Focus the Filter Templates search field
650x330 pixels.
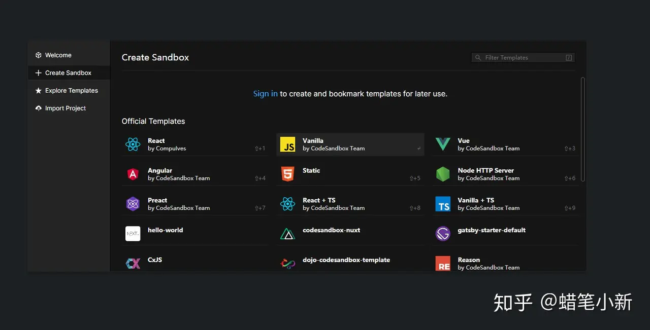(x=523, y=58)
